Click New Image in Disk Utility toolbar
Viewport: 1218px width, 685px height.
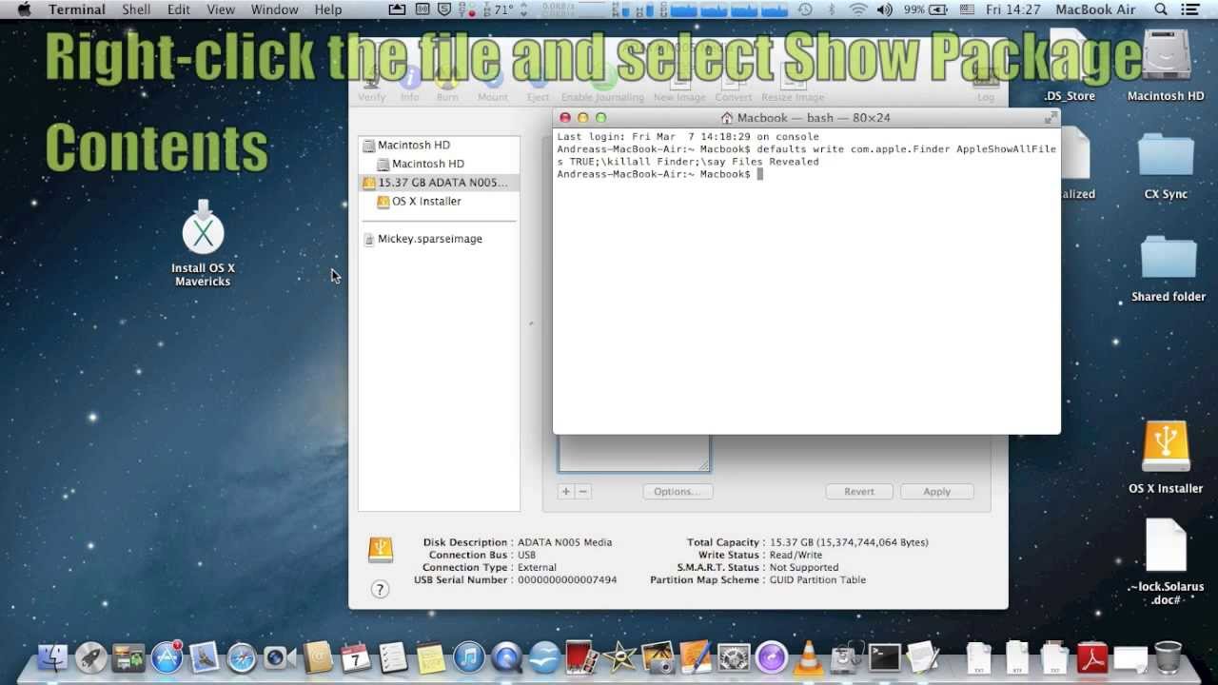pos(678,86)
